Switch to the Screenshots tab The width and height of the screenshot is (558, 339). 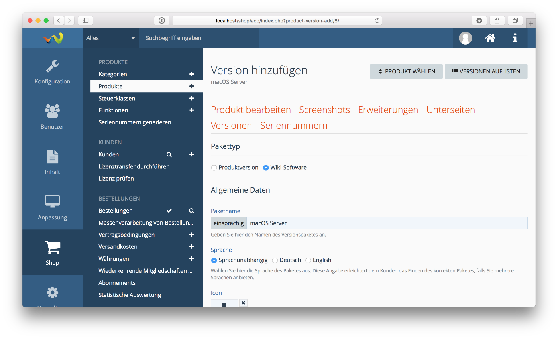[x=324, y=110]
